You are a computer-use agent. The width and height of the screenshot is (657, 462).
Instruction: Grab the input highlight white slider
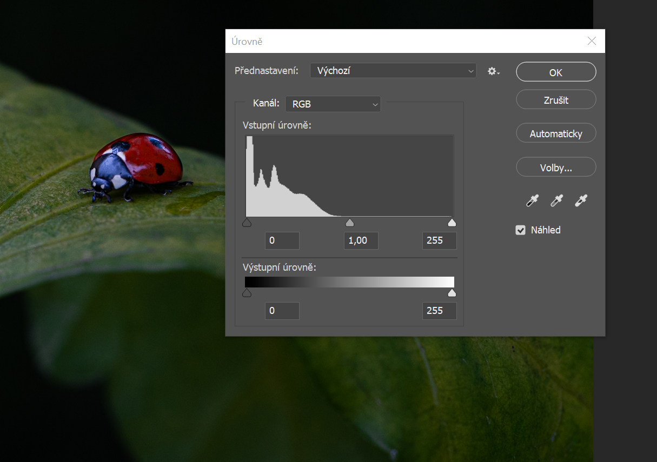coord(452,223)
